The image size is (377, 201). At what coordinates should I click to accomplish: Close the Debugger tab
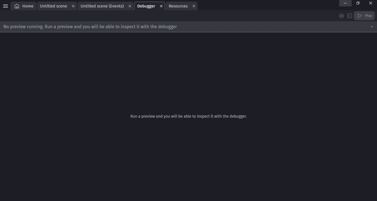(161, 6)
